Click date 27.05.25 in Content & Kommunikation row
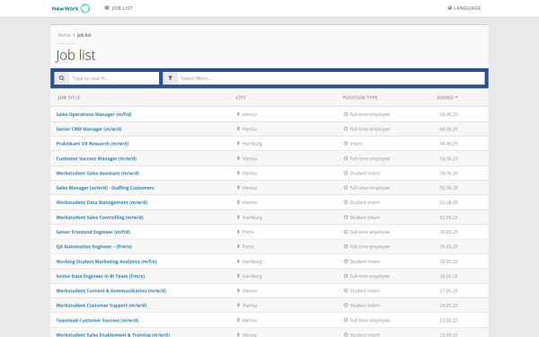 [448, 291]
